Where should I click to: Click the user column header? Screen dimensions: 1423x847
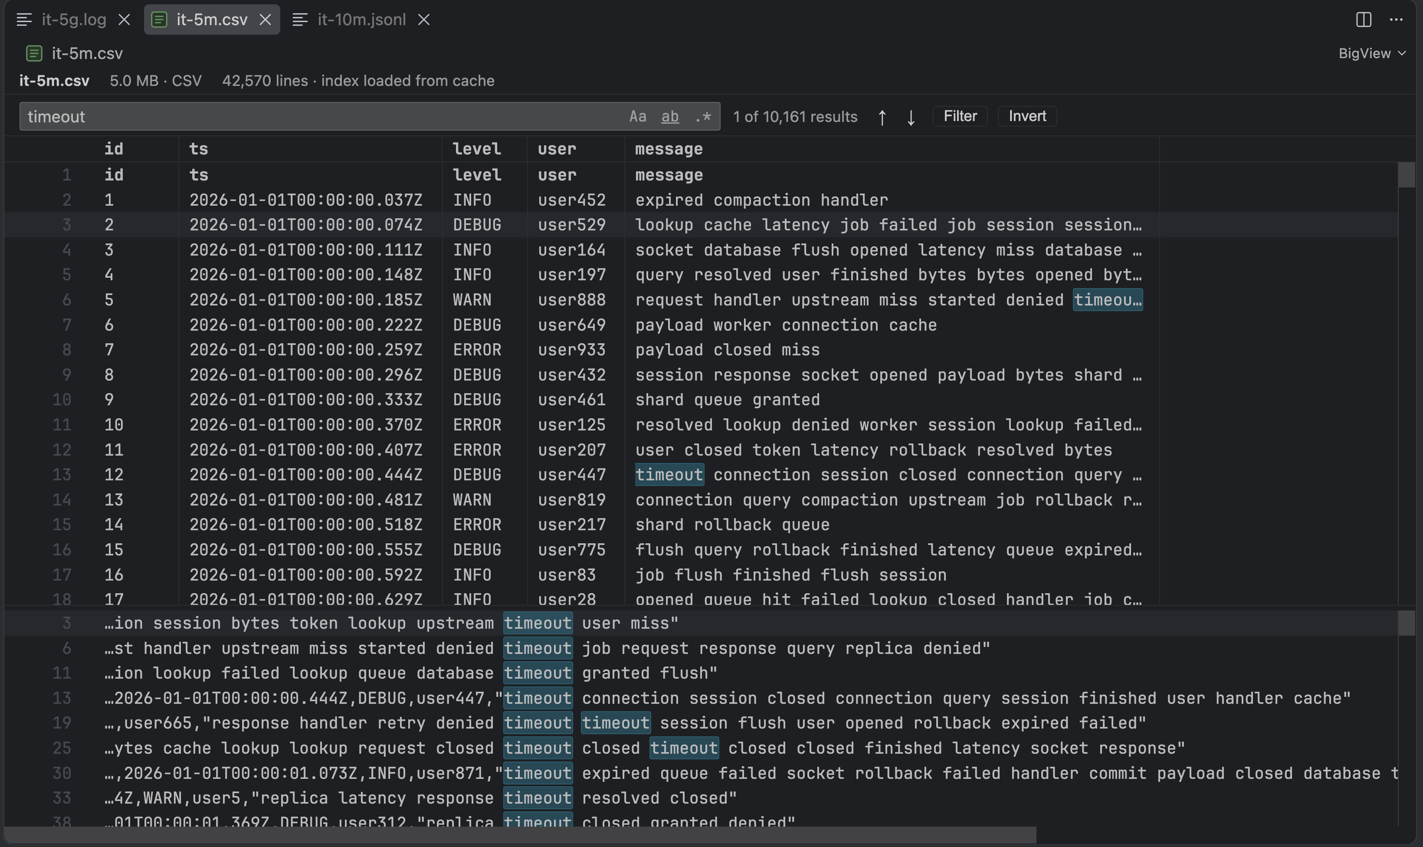coord(557,149)
